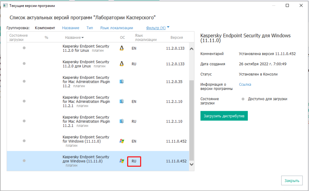Click the Mac icon in the 11.2.0.35 row

[x=122, y=81]
